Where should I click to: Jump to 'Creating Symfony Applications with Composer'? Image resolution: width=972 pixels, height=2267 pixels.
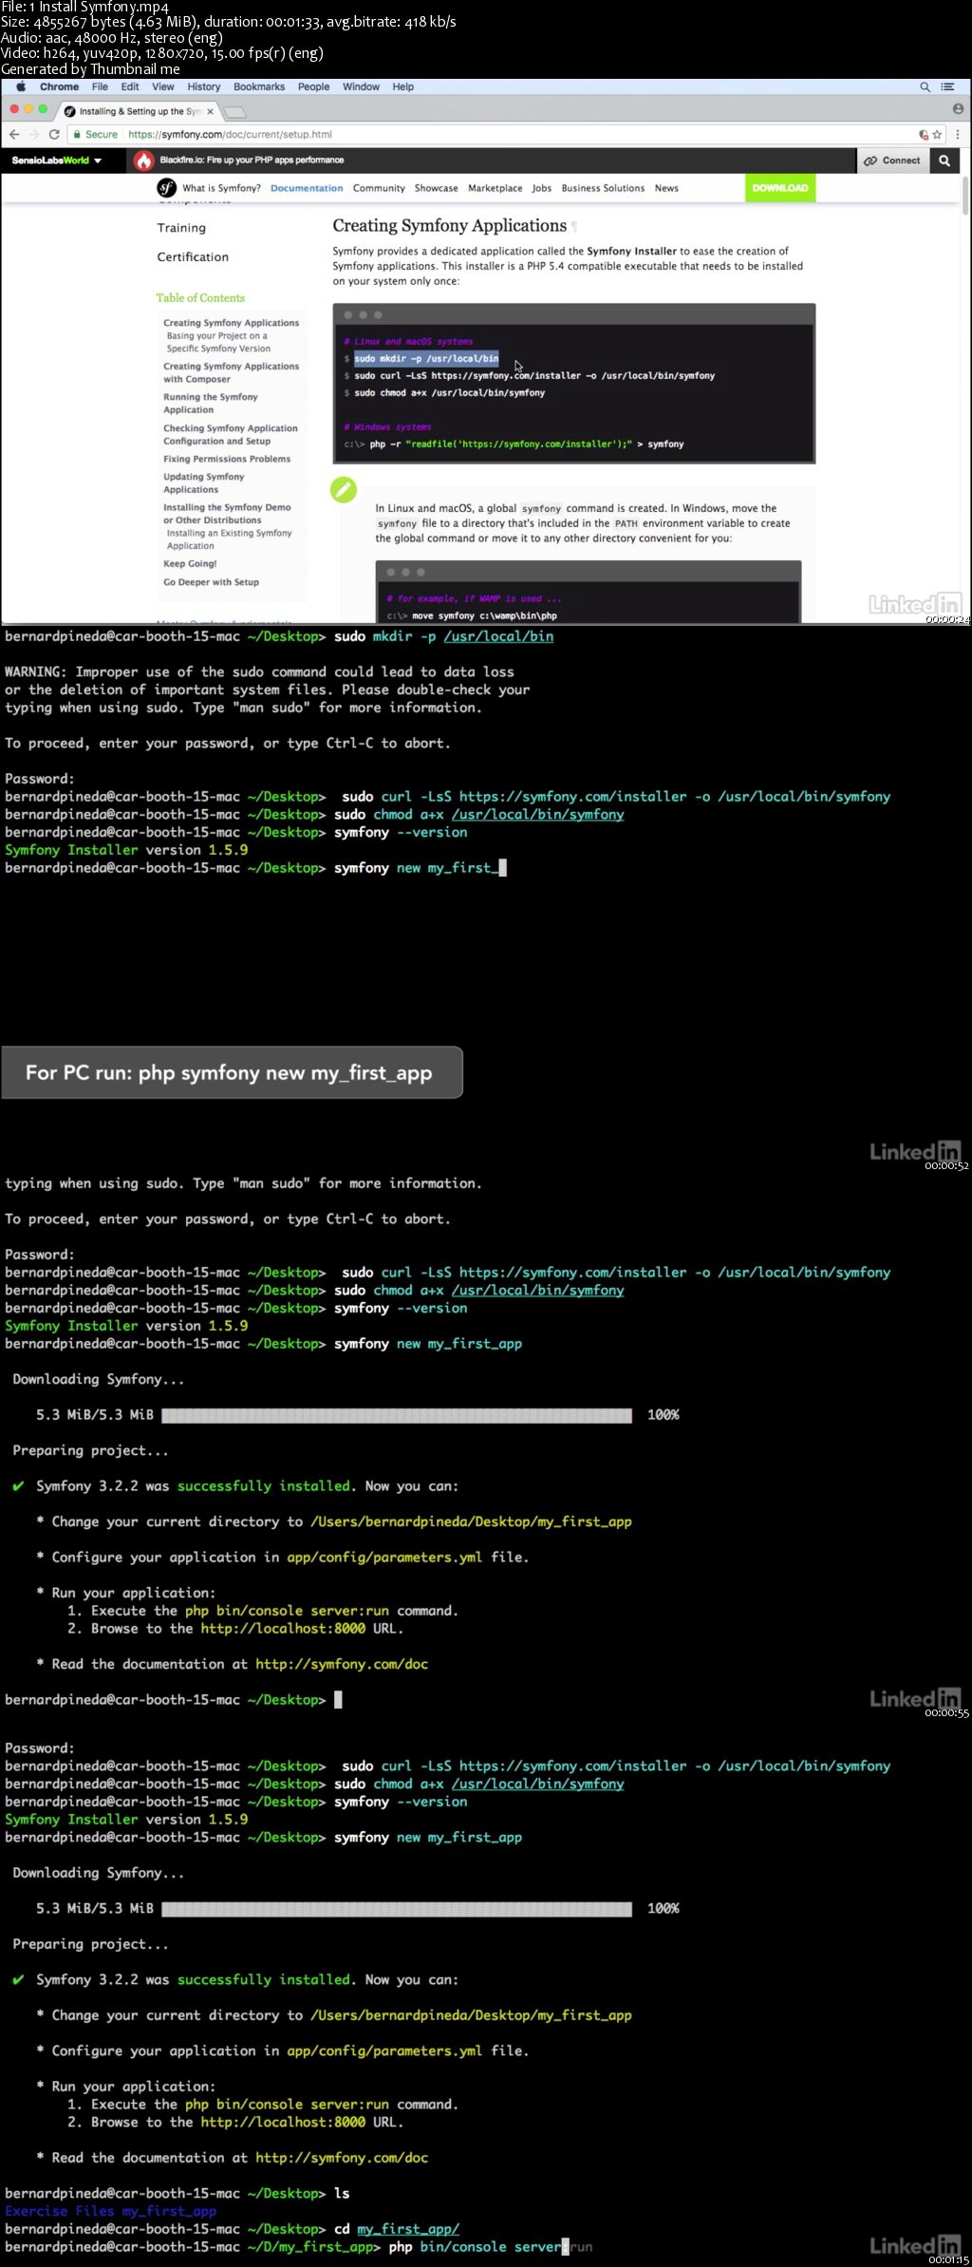[231, 372]
